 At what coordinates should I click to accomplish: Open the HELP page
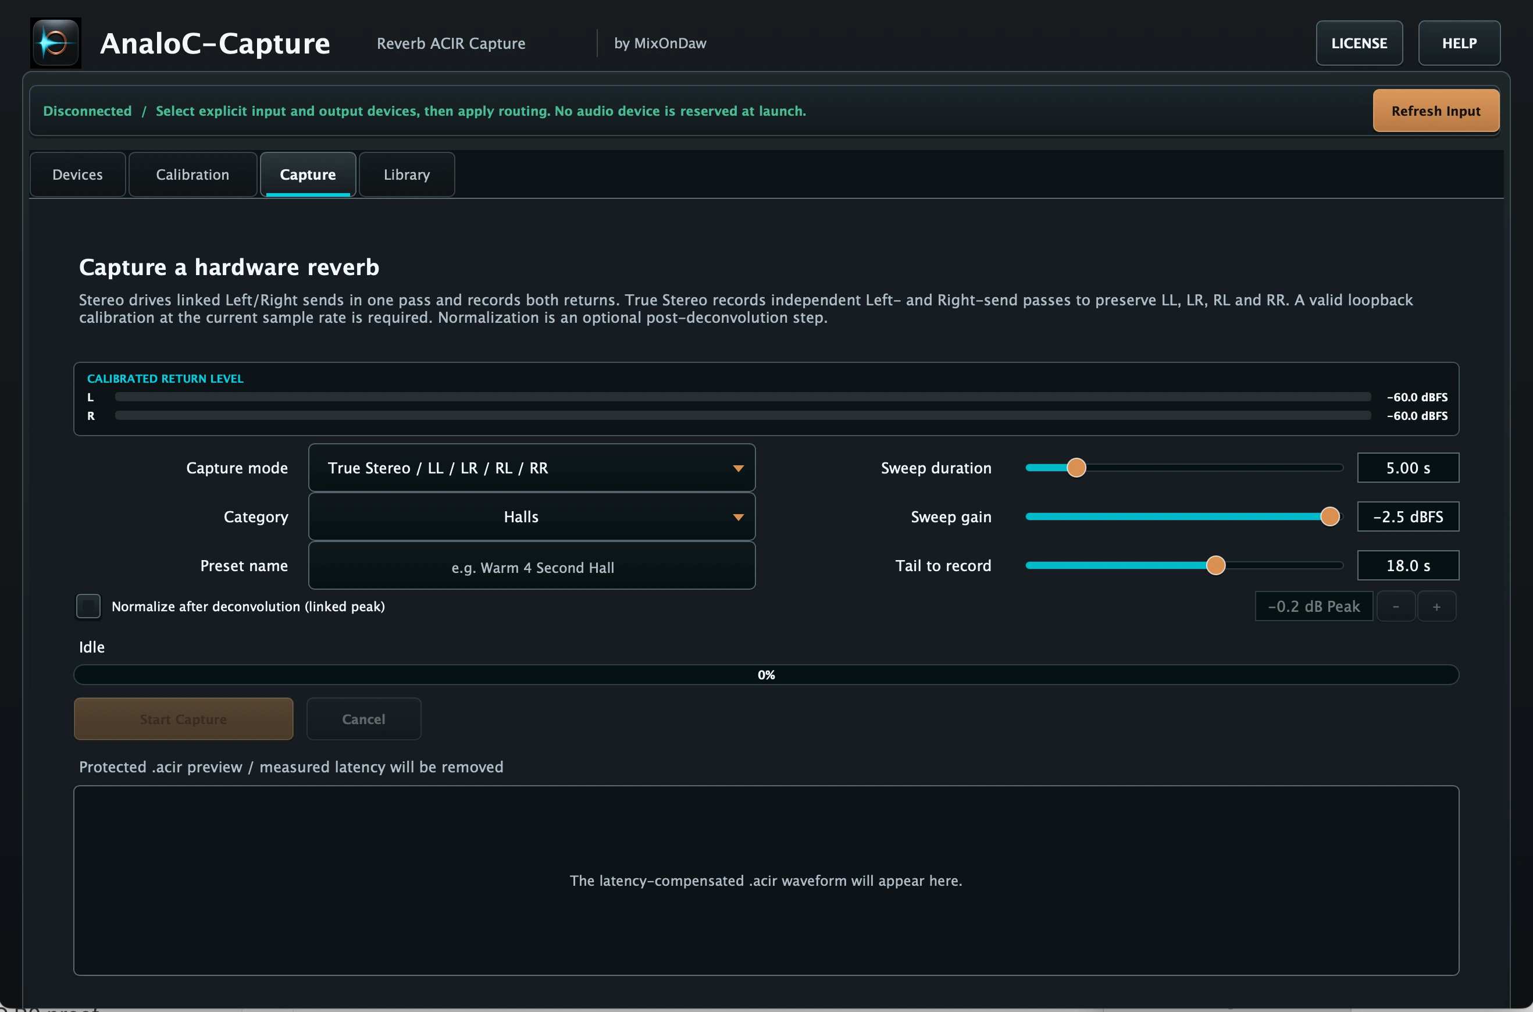pos(1459,43)
